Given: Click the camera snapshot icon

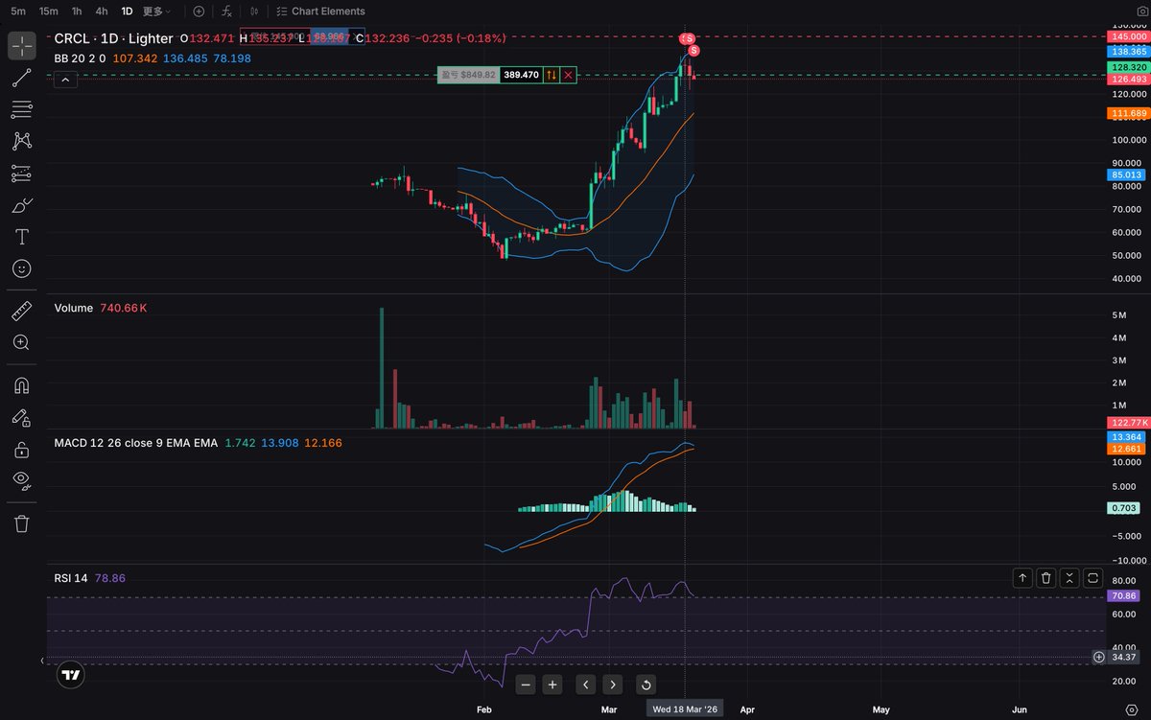Looking at the screenshot, I should [1140, 12].
